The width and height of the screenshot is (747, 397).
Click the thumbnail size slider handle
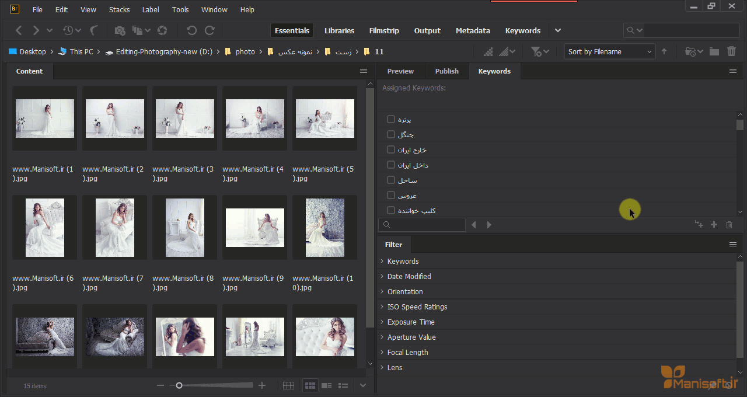point(179,385)
